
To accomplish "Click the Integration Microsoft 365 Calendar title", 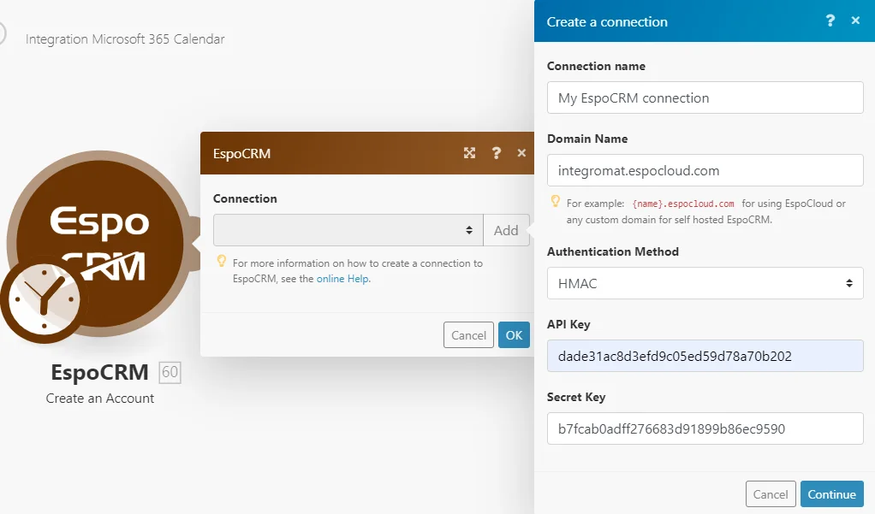I will click(x=125, y=39).
